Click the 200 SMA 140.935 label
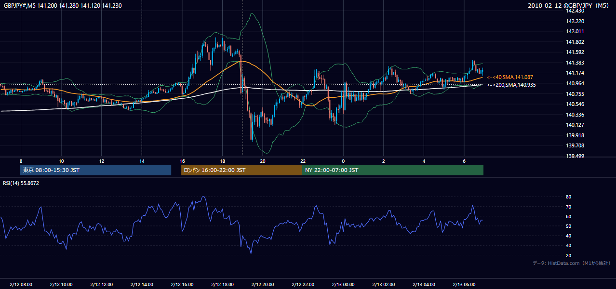Screen dimensions: 616x289 coord(511,85)
